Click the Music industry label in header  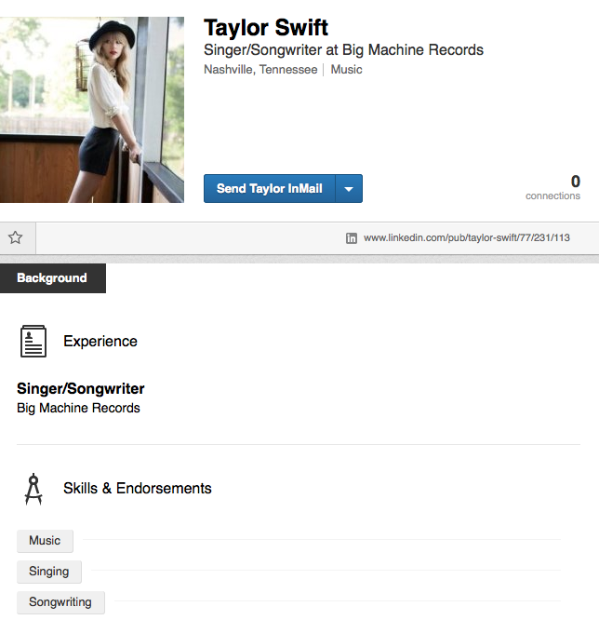(347, 70)
